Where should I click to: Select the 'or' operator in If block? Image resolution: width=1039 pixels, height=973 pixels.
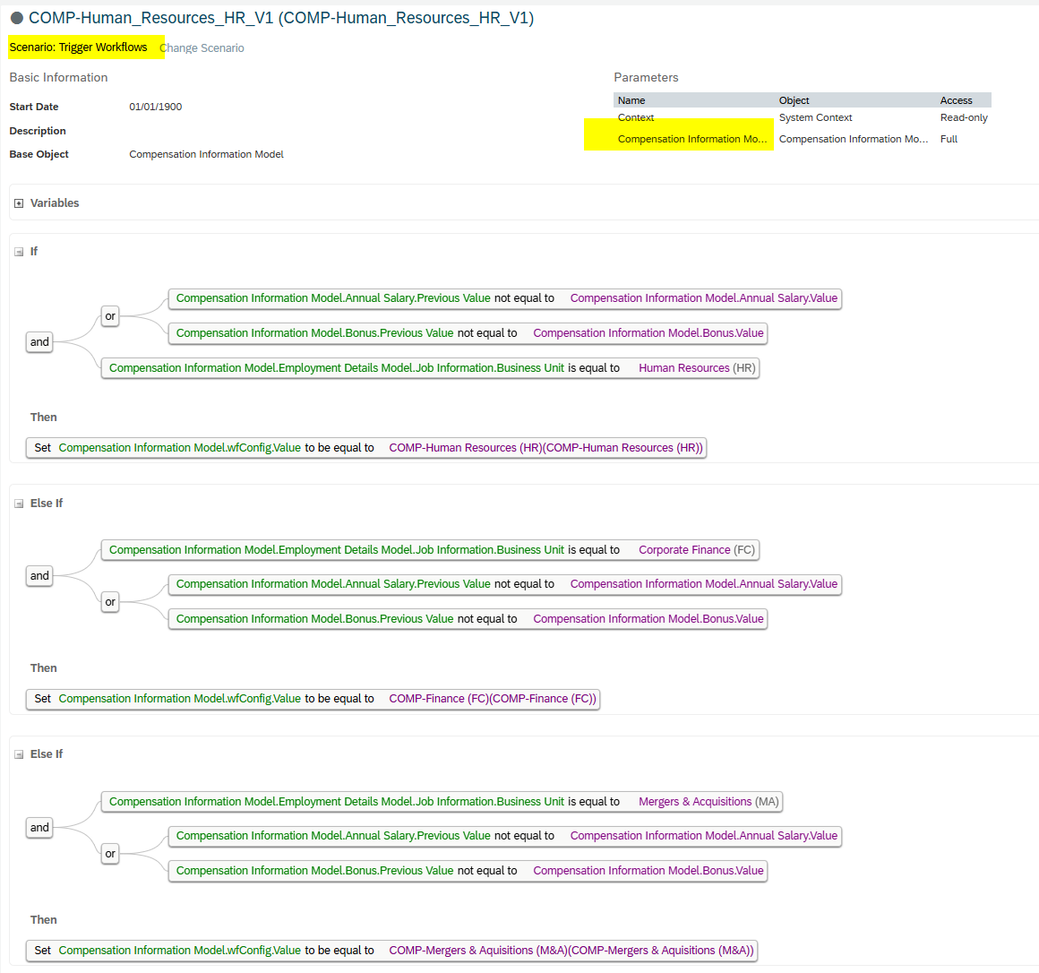point(110,316)
